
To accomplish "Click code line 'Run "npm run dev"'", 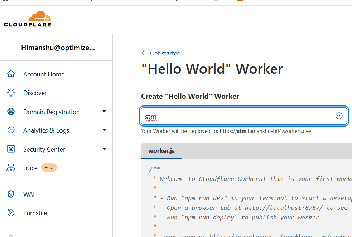I will (x=252, y=198).
